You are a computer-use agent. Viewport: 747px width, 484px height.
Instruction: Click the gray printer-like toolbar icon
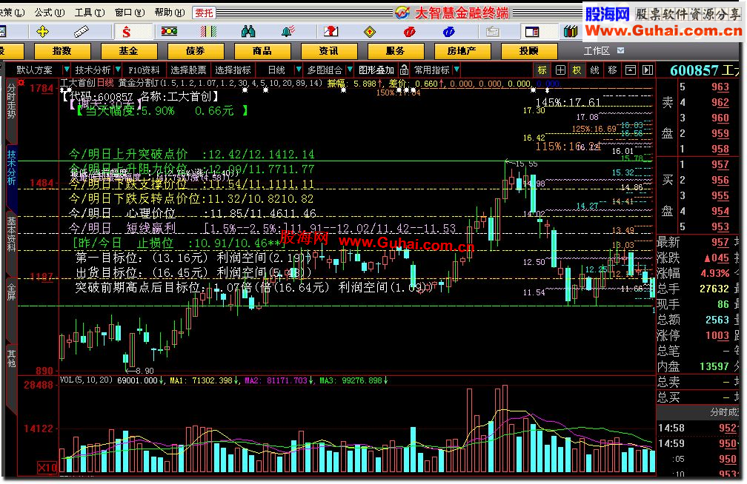[x=492, y=32]
